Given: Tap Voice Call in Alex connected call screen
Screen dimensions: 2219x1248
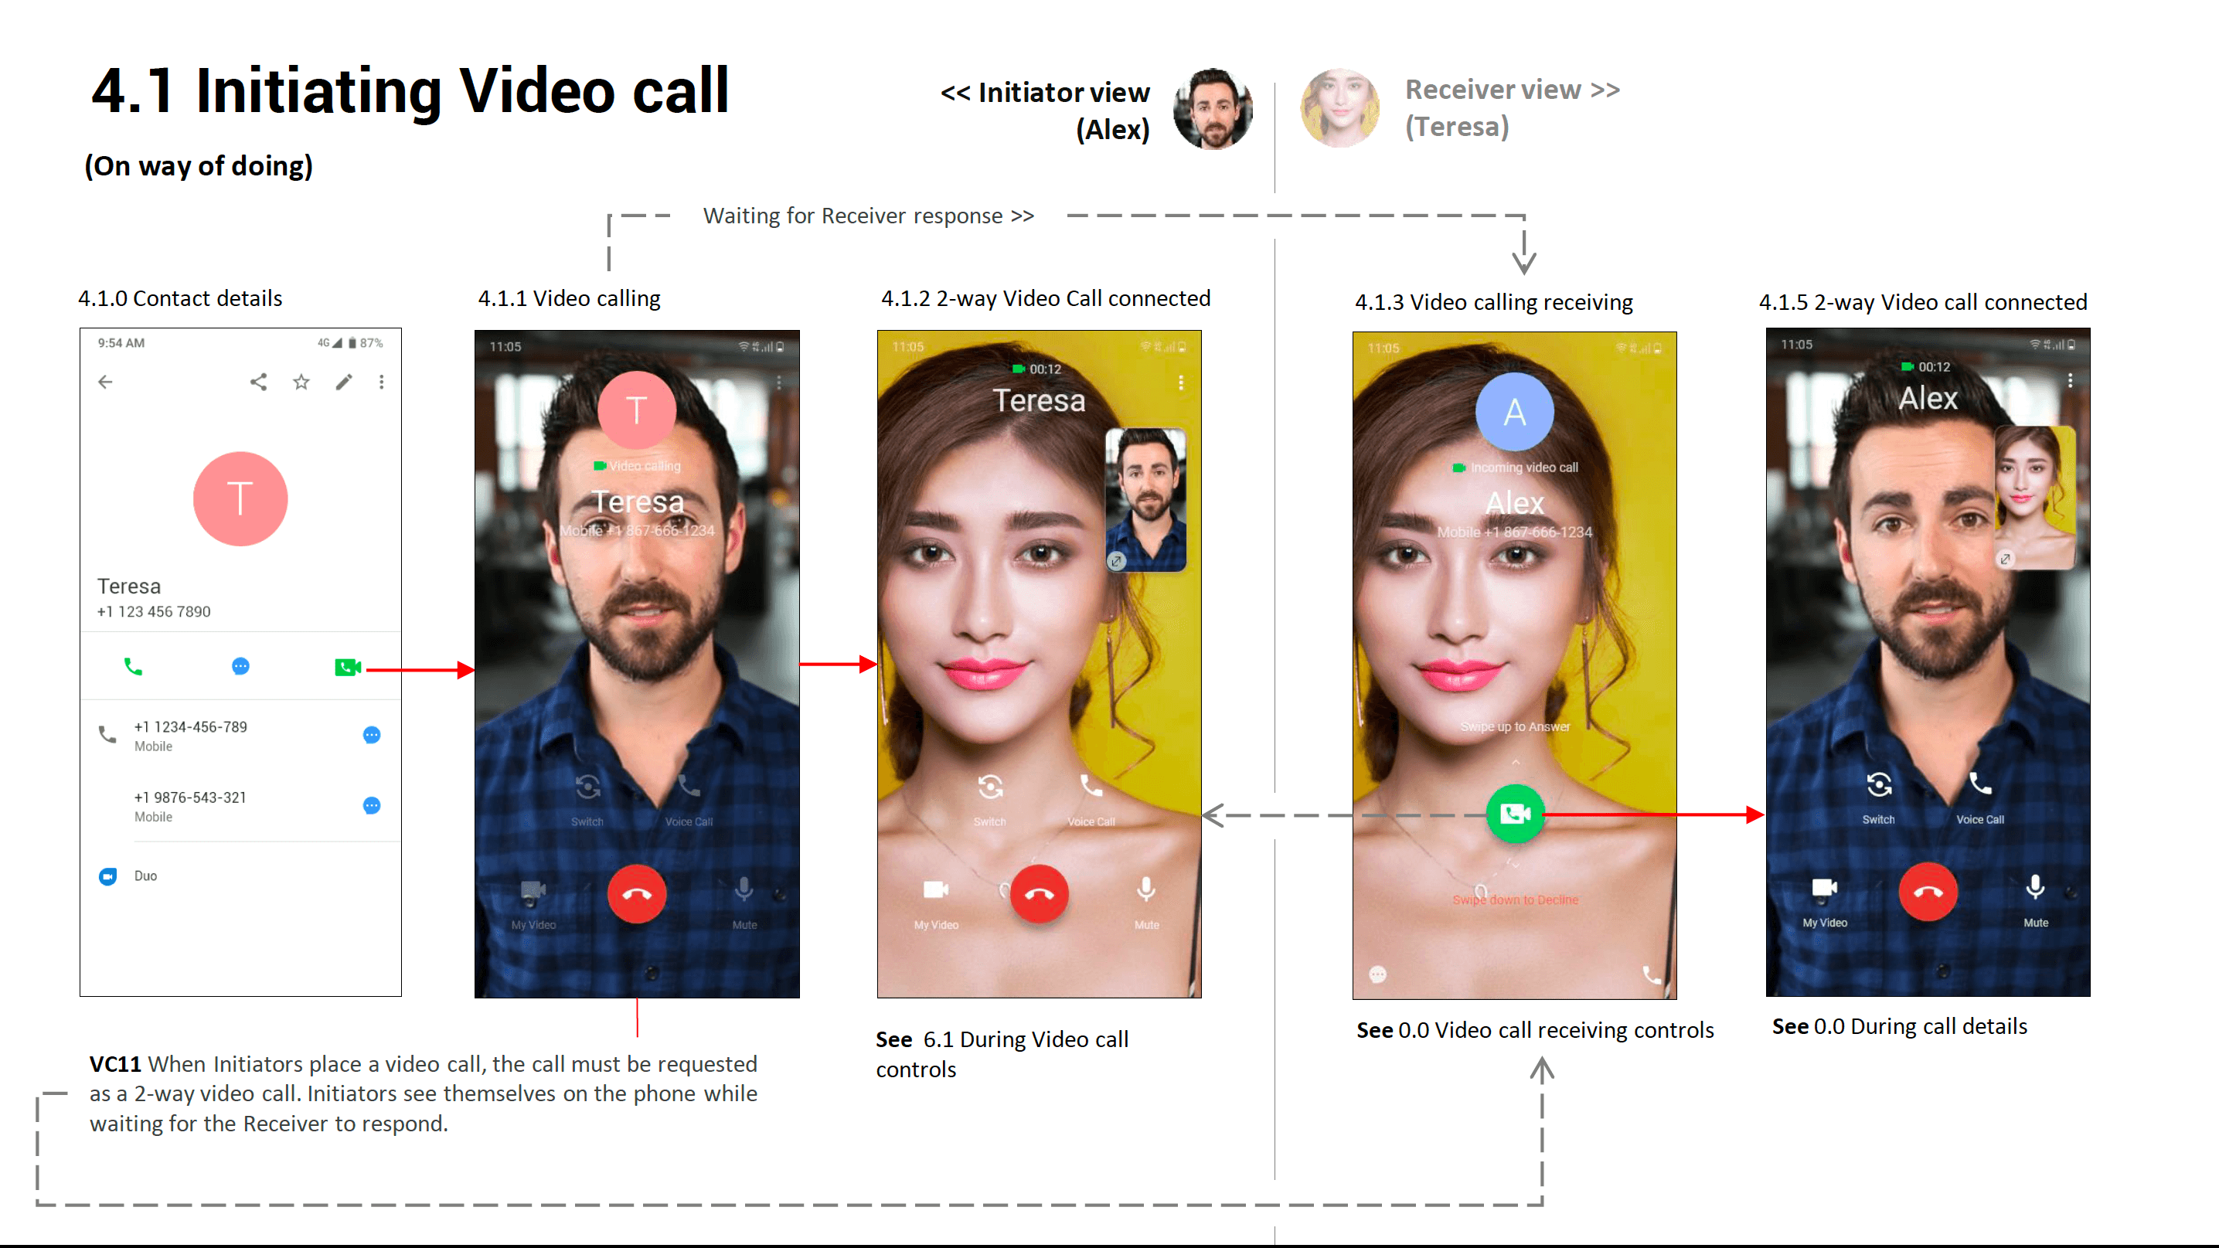Looking at the screenshot, I should tap(1979, 785).
